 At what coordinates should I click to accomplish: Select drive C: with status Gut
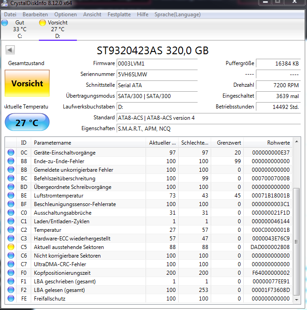tap(19, 29)
